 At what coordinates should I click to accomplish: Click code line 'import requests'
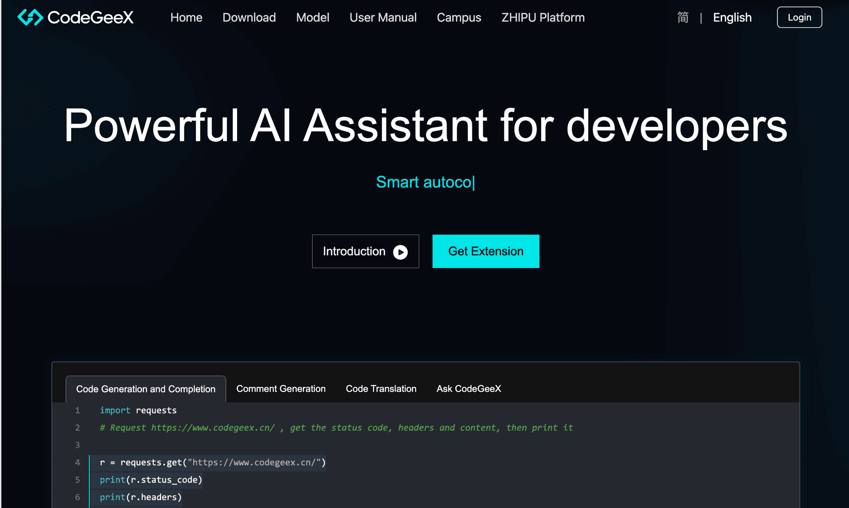138,410
